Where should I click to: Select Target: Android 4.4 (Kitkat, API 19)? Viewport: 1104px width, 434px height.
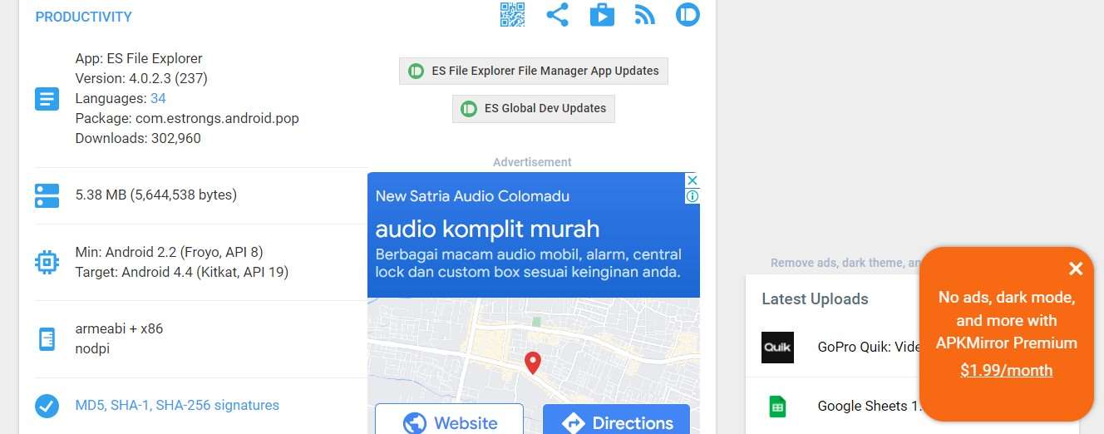click(x=182, y=272)
